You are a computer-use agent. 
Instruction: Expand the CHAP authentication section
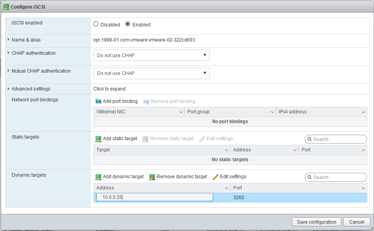[x=9, y=53]
